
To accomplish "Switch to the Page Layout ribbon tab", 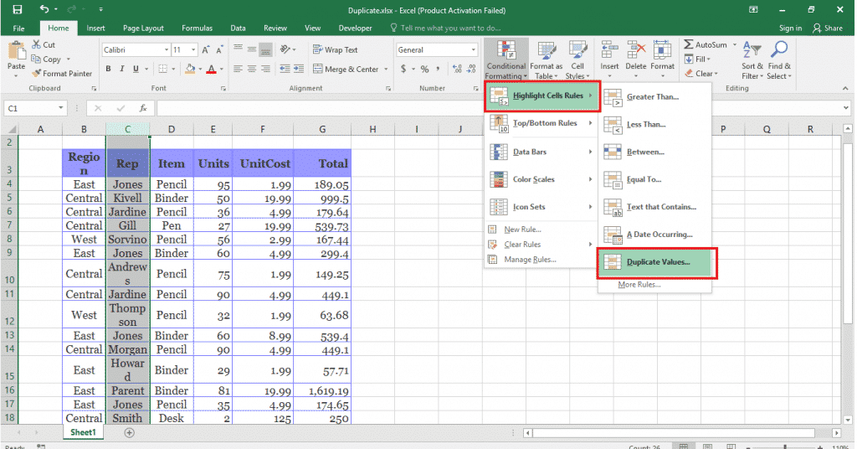I will click(x=143, y=28).
